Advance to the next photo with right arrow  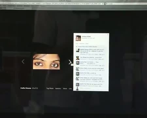[x=70, y=62]
